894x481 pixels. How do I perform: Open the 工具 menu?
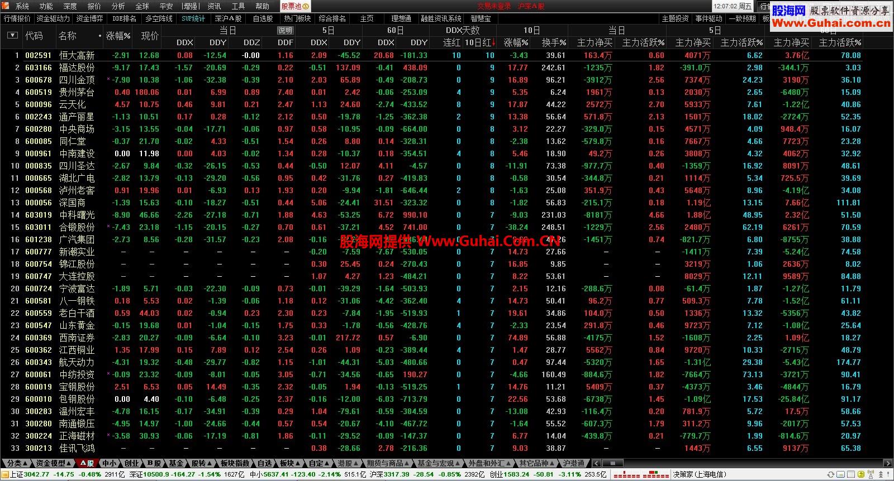point(238,6)
